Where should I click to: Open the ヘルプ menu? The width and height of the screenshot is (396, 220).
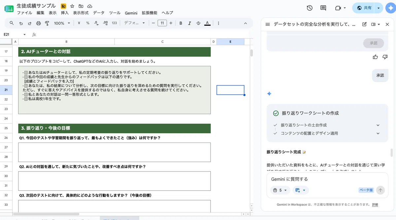tap(167, 13)
